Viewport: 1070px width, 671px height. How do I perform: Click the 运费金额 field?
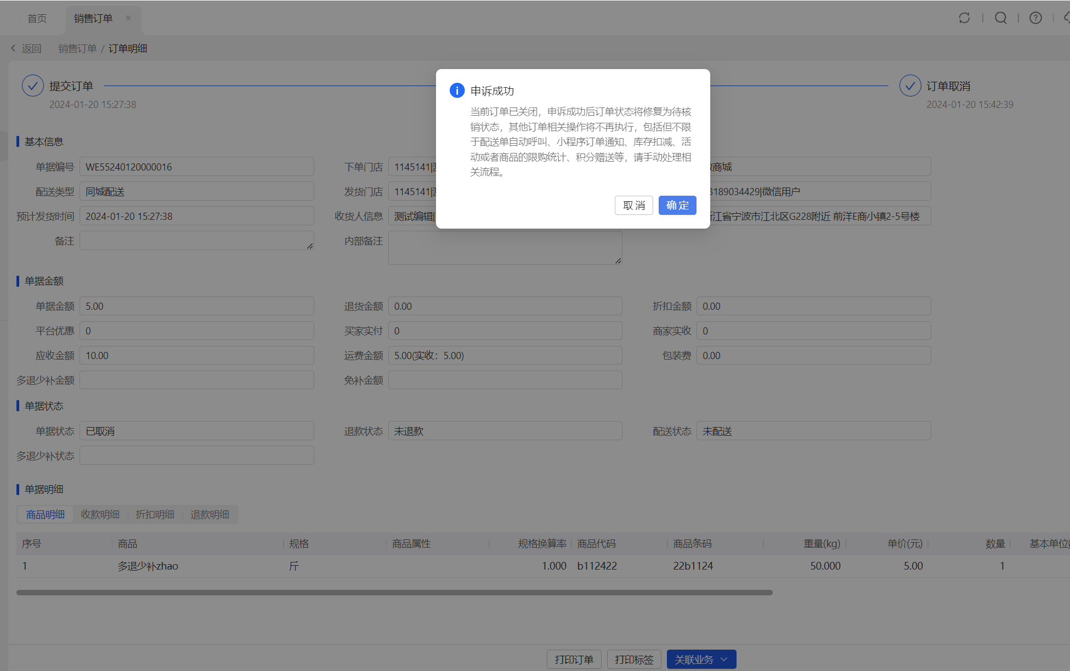505,355
